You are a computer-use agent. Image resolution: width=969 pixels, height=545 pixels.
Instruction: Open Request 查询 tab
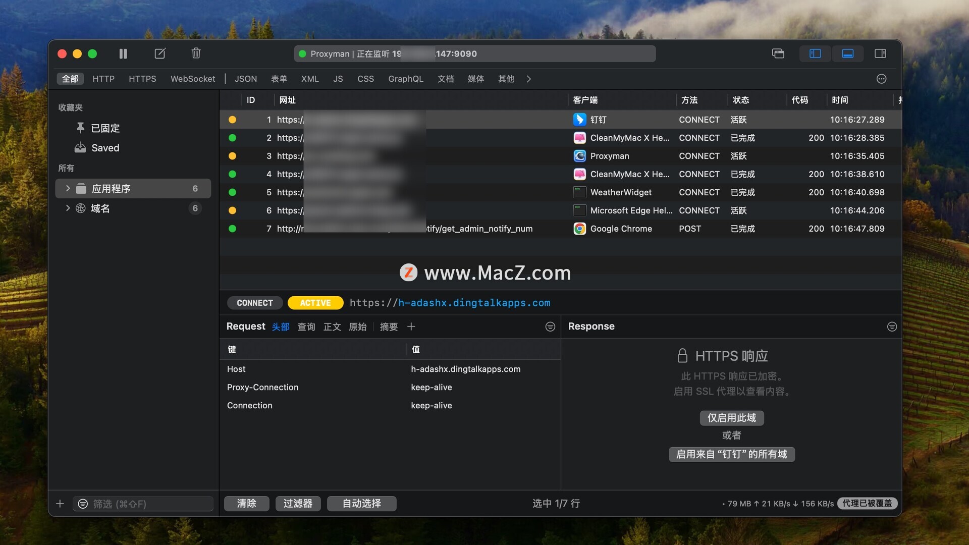coord(306,327)
